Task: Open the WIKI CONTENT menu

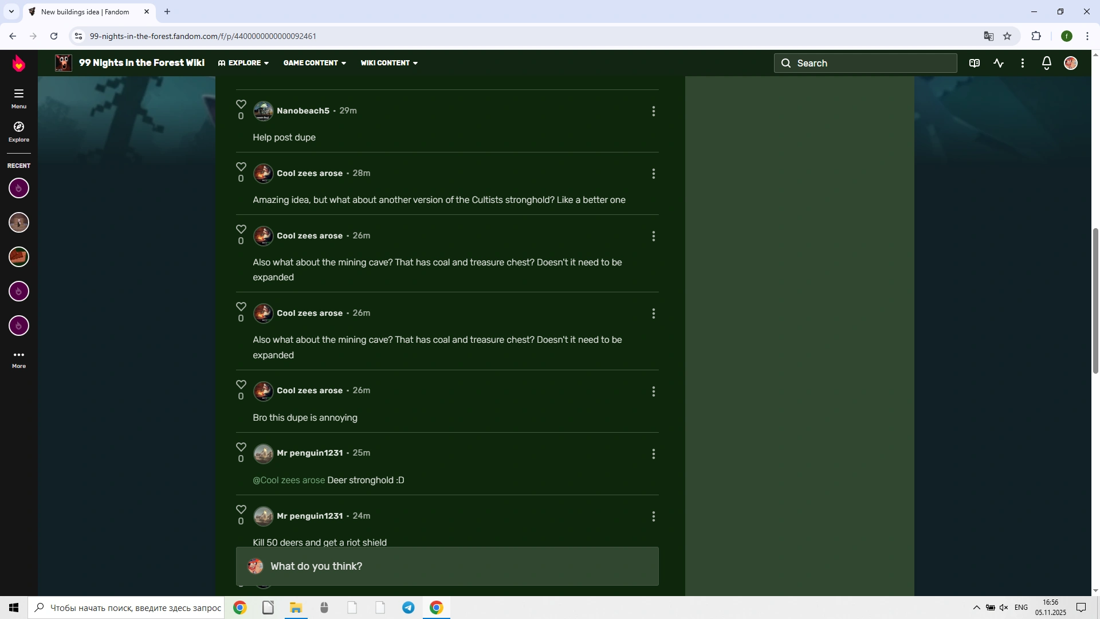Action: (389, 63)
